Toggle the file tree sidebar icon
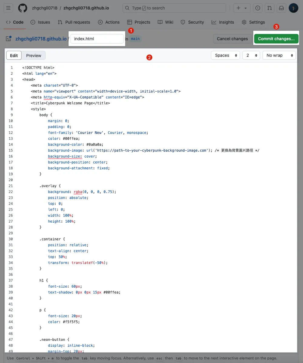Image resolution: width=303 pixels, height=363 pixels. pos(8,39)
